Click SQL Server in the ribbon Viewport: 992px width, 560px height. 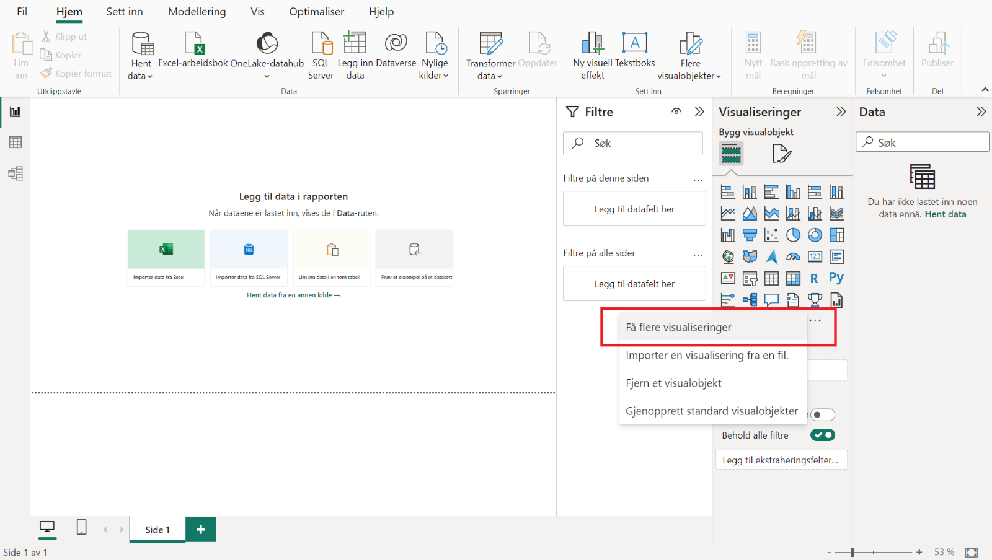[x=321, y=56]
